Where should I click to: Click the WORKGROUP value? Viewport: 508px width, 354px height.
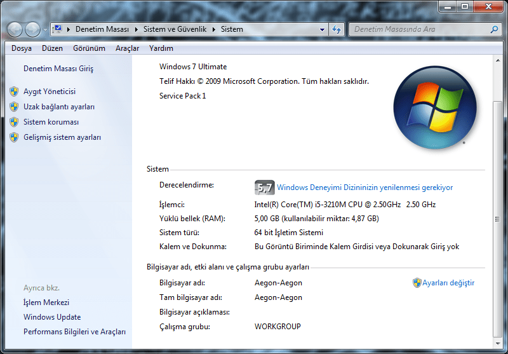click(x=277, y=327)
